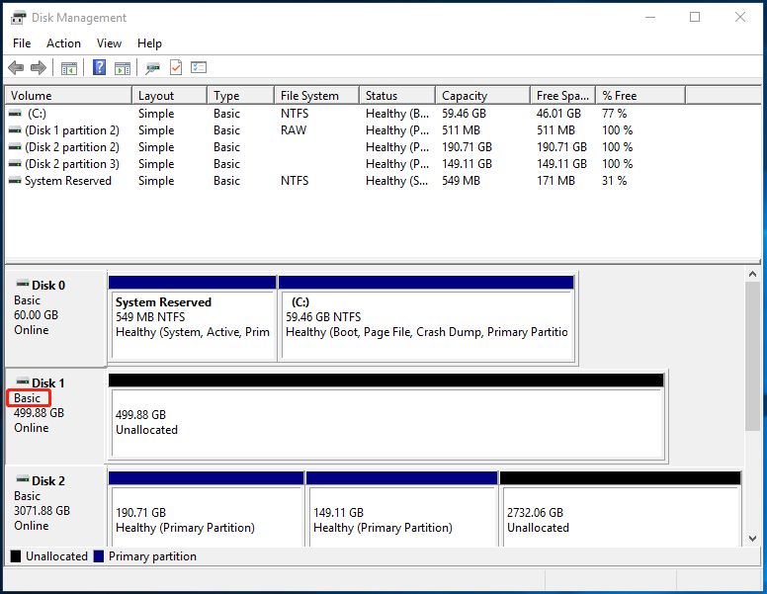
Task: Click the Disk 1 partition 2 volume icon
Action: click(x=15, y=130)
